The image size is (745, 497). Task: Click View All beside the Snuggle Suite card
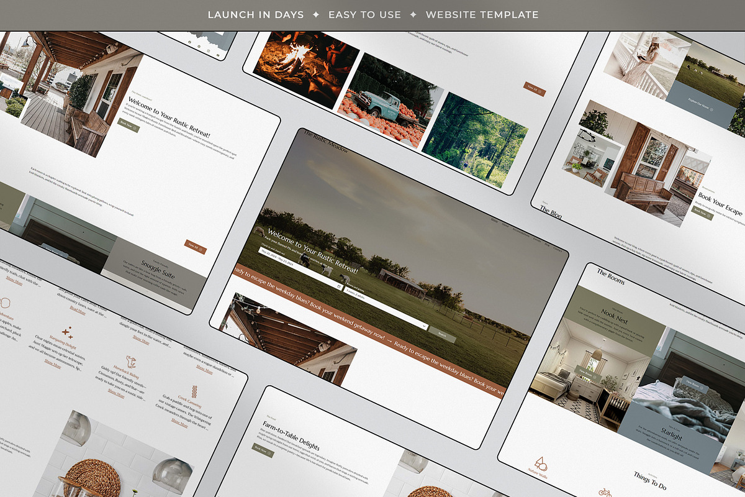[x=195, y=247]
